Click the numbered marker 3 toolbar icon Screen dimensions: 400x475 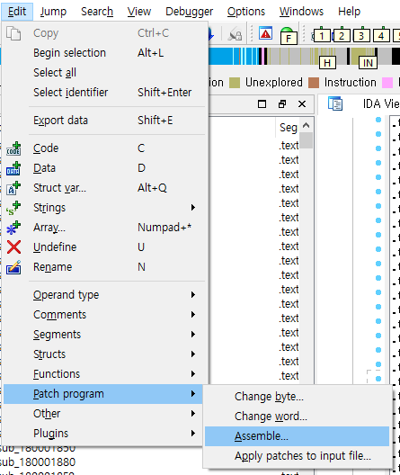point(361,35)
